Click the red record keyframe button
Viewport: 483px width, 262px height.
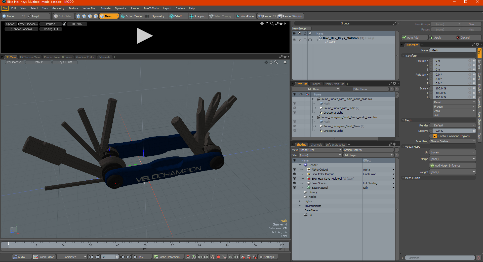pos(218,257)
